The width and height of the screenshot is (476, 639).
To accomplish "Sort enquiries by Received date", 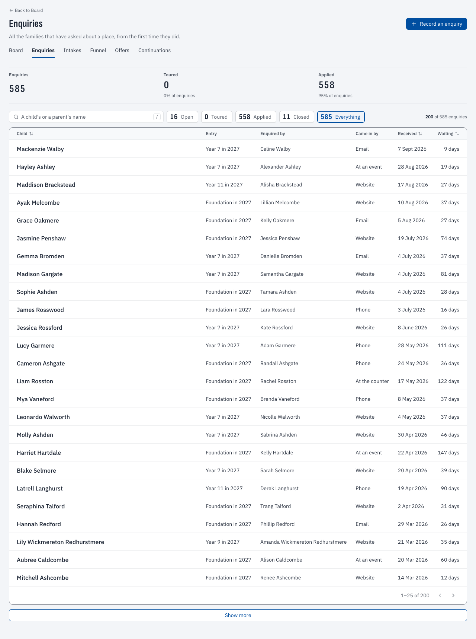I will click(410, 134).
